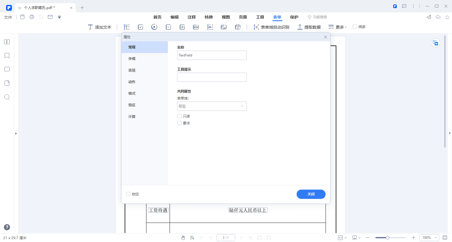Open the 表单域 visibility dropdown showing 可见
Image resolution: width=452 pixels, height=242 pixels.
point(212,106)
